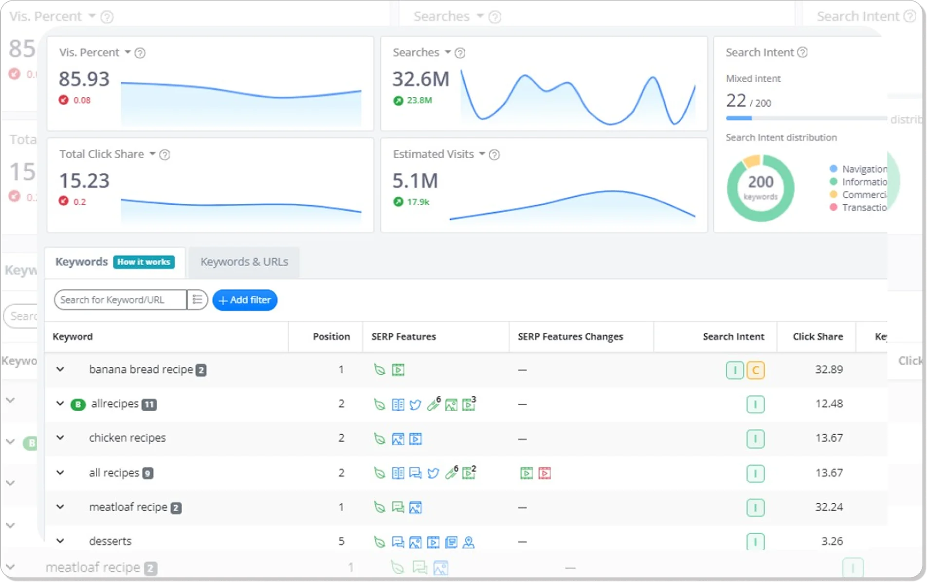927x582 pixels.
Task: Expand the banana bread recipe keyword row
Action: pos(60,369)
